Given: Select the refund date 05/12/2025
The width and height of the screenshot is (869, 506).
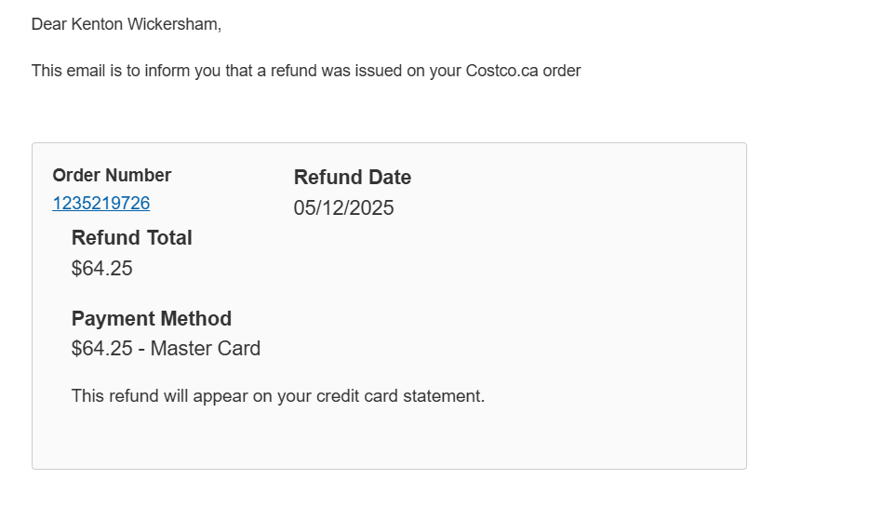Looking at the screenshot, I should (x=343, y=207).
